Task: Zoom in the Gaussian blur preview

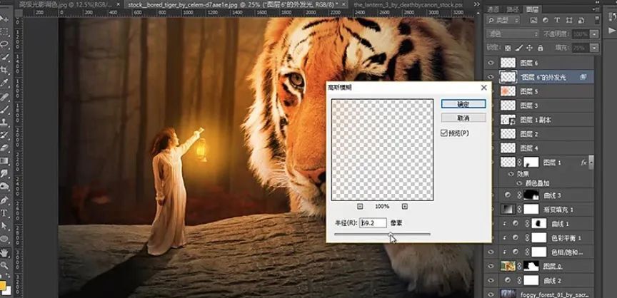Action: click(x=405, y=206)
